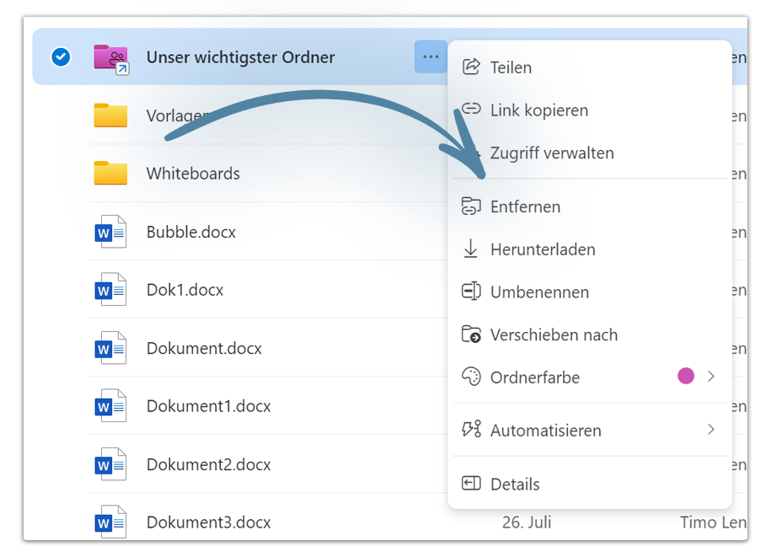Click the Entfernen remove icon

(x=470, y=206)
